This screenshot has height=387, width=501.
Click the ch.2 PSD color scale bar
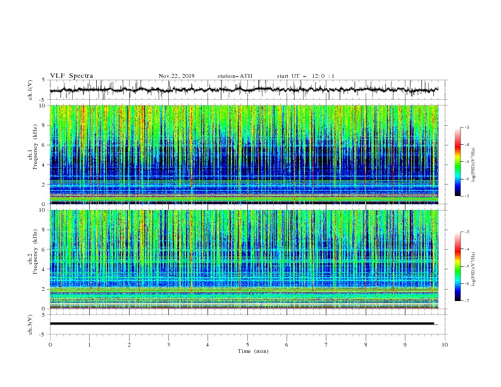pyautogui.click(x=458, y=266)
